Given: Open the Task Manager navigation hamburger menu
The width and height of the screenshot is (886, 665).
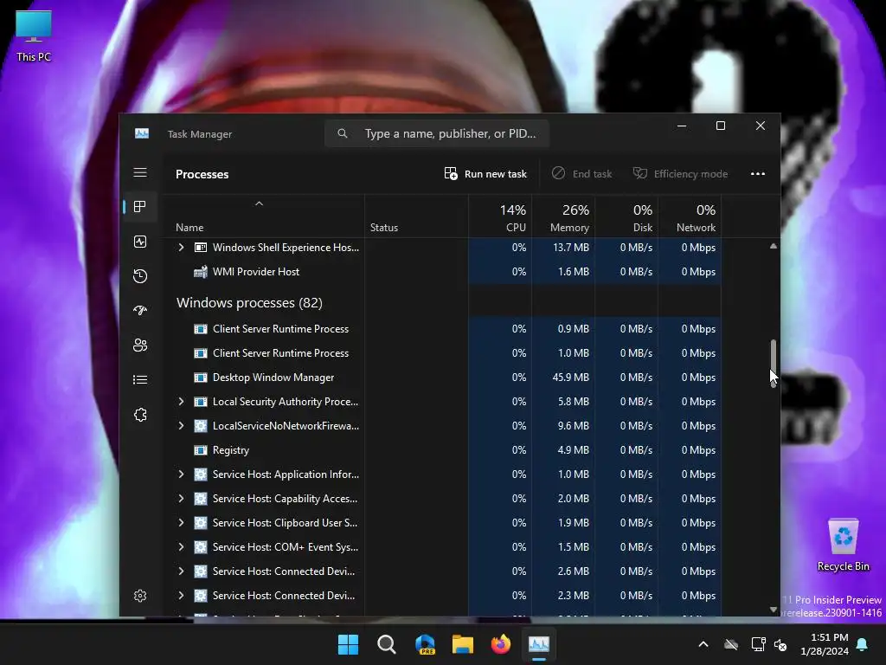Looking at the screenshot, I should click(140, 172).
